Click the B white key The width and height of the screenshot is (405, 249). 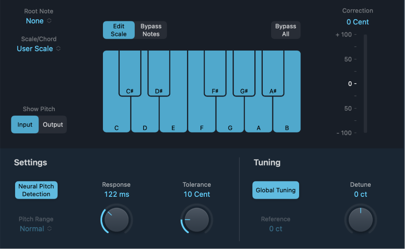coord(287,117)
